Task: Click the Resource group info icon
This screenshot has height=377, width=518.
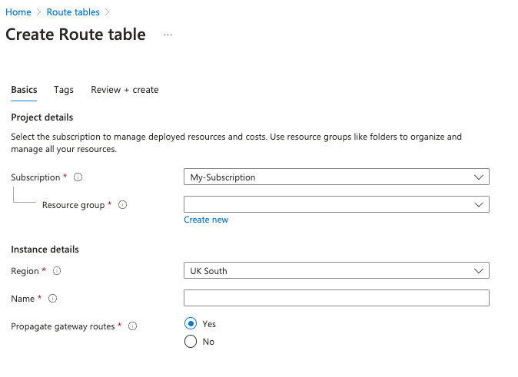Action: (x=123, y=205)
